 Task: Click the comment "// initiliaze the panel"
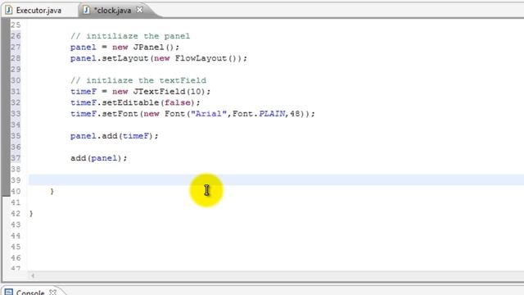(130, 36)
